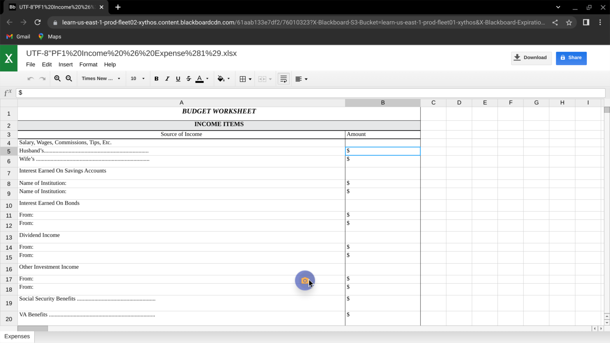Expand the borders dropdown arrow

[x=250, y=79]
